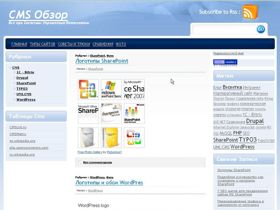This screenshot has height=210, width=280.
Task: Open the multicolor Office logo thumbnail
Action: 134,138
